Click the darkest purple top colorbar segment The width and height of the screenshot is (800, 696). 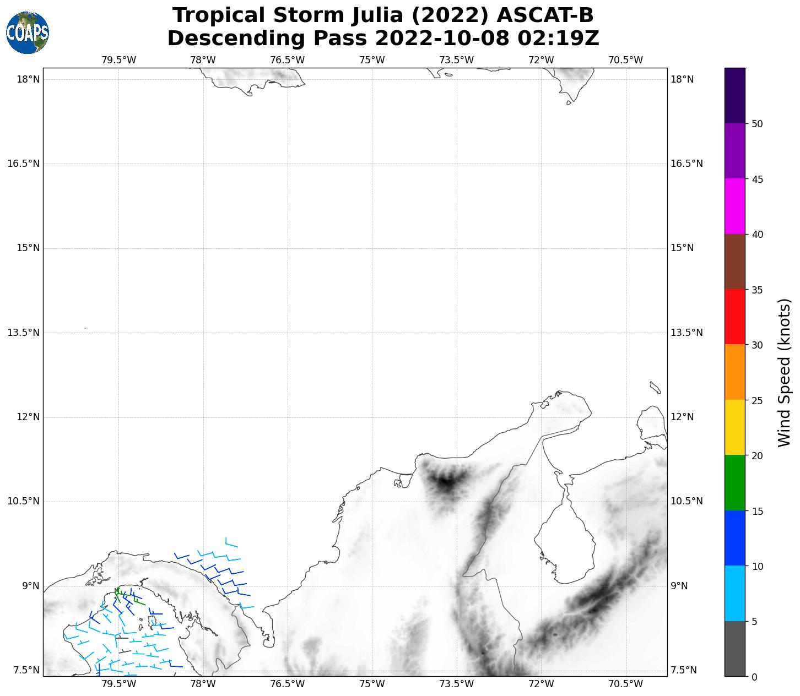pos(734,95)
